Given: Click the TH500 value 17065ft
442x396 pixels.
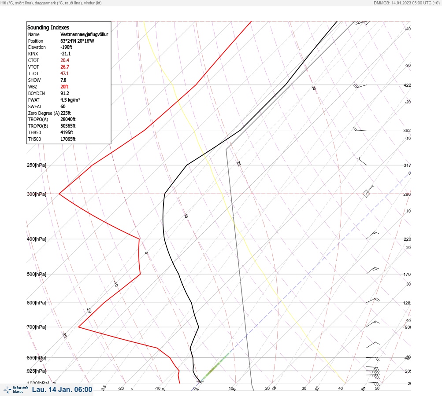Looking at the screenshot, I should [x=68, y=139].
